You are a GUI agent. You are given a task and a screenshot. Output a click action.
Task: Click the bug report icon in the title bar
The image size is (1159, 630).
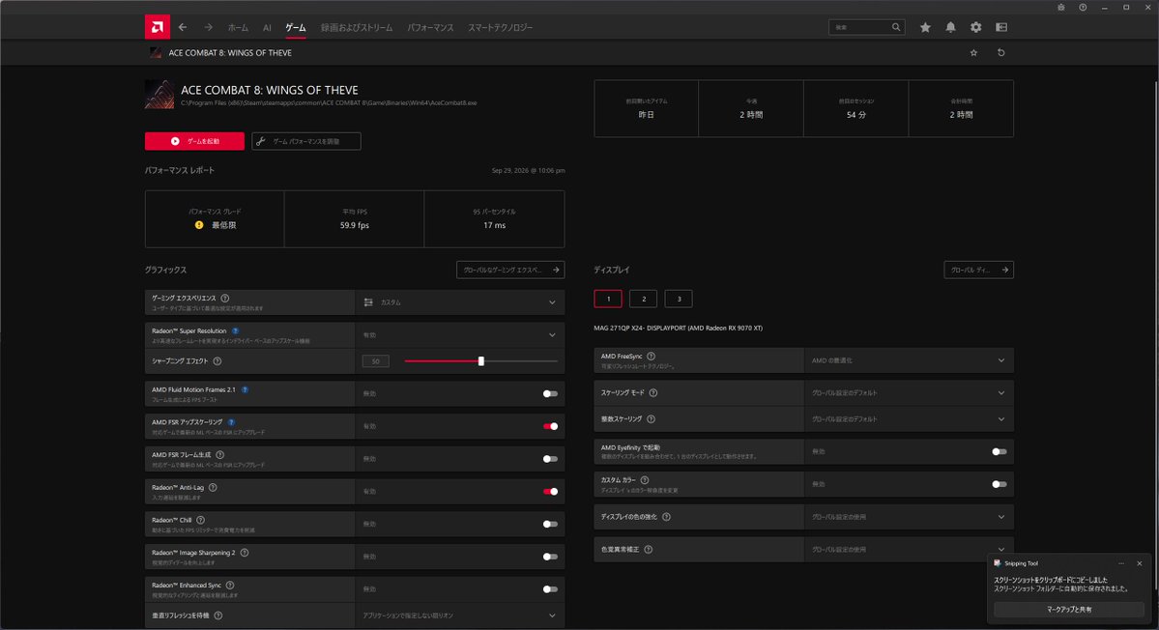tap(1061, 8)
